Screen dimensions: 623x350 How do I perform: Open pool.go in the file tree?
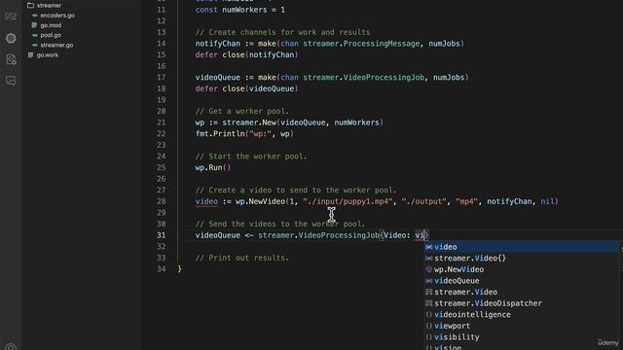point(51,35)
